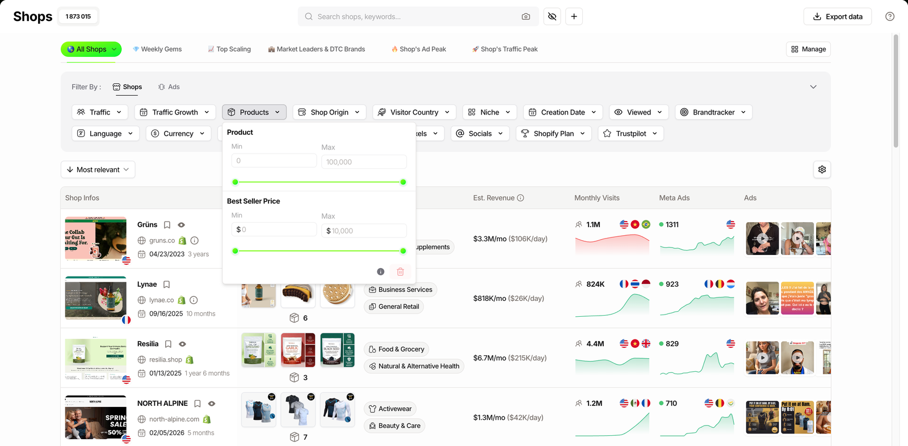Open the Shop Origin filter dropdown
This screenshot has height=446, width=908.
tap(330, 112)
